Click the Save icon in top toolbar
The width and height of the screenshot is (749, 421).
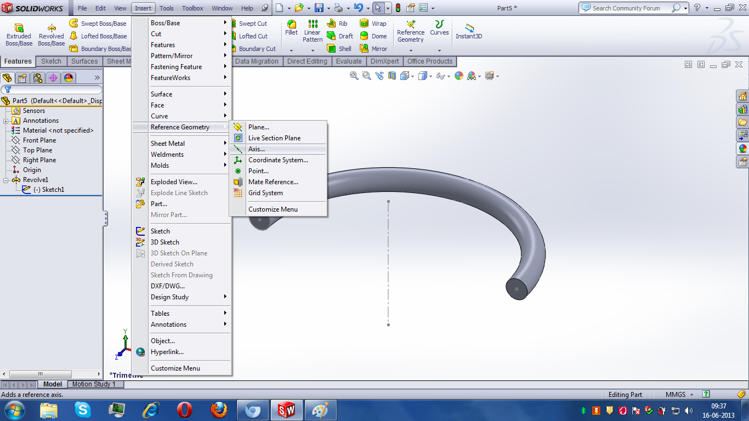[319, 8]
